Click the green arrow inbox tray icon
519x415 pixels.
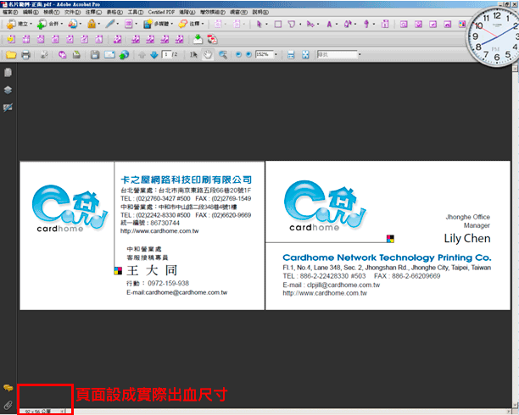(198, 39)
